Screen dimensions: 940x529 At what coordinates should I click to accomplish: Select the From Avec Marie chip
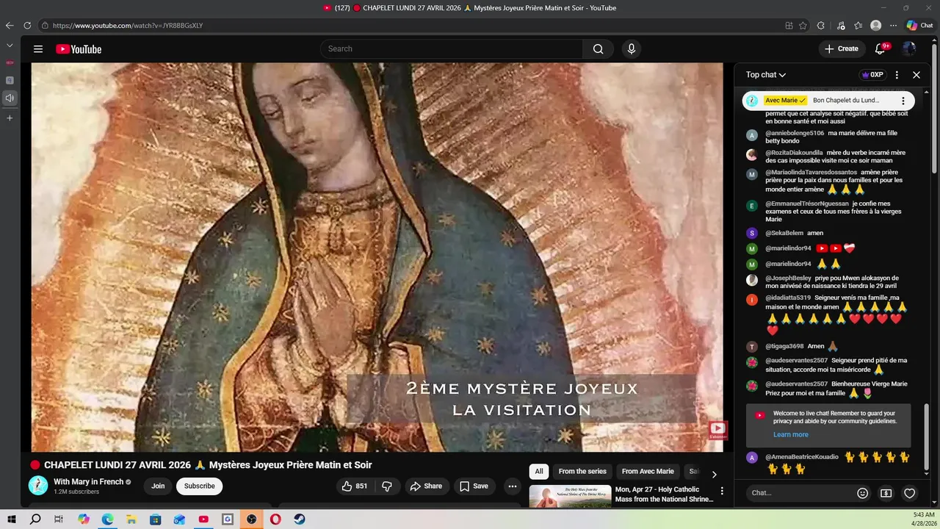click(648, 472)
